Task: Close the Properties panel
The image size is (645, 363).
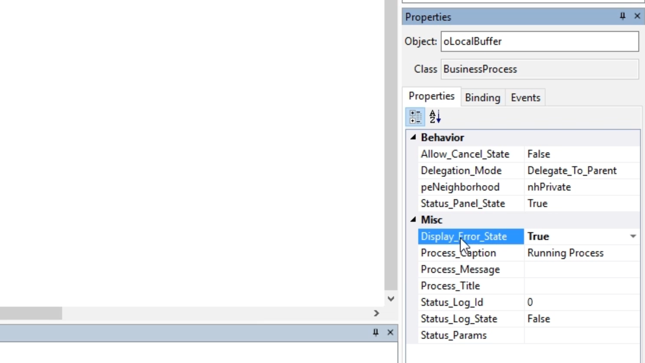Action: pyautogui.click(x=637, y=16)
